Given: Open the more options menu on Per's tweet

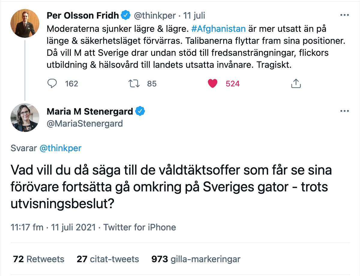Looking at the screenshot, I should [344, 15].
